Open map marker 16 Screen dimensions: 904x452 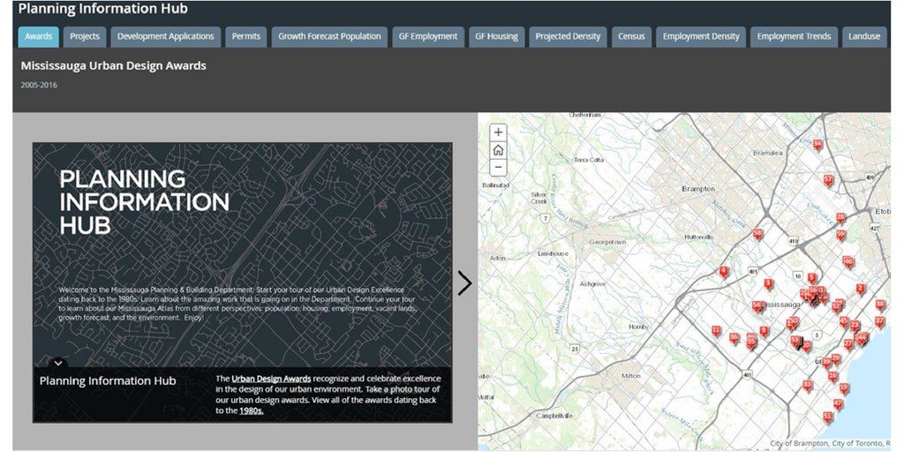pos(832,376)
